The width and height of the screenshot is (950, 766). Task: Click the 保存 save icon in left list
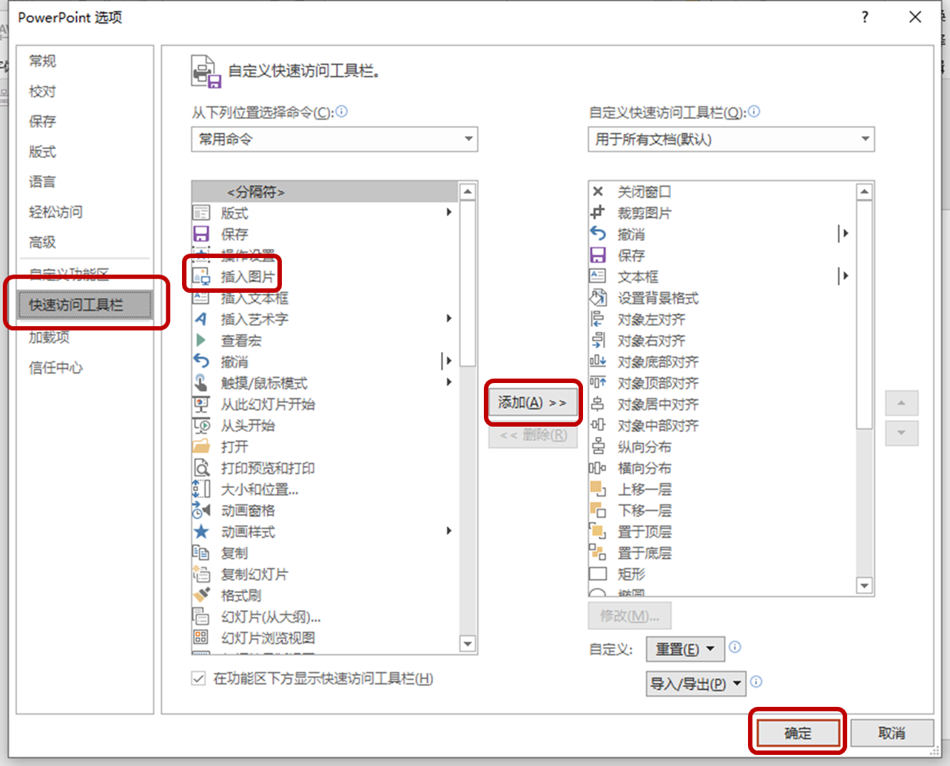coord(201,234)
